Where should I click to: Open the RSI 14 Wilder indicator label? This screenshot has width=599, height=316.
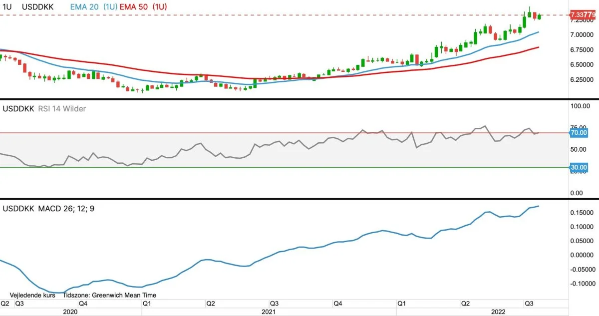click(61, 108)
